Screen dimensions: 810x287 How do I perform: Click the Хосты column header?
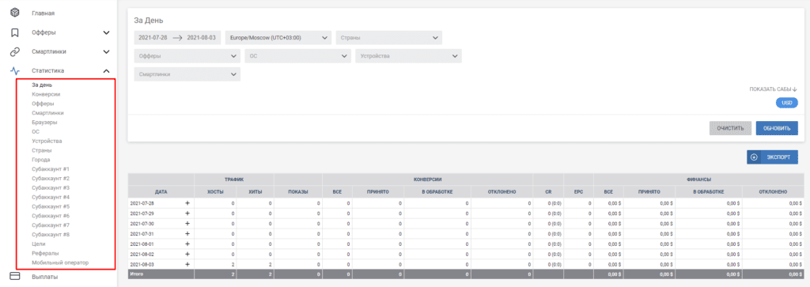(x=215, y=192)
